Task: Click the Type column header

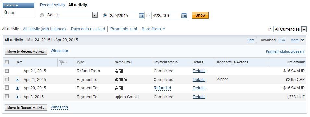Action: pos(80,62)
